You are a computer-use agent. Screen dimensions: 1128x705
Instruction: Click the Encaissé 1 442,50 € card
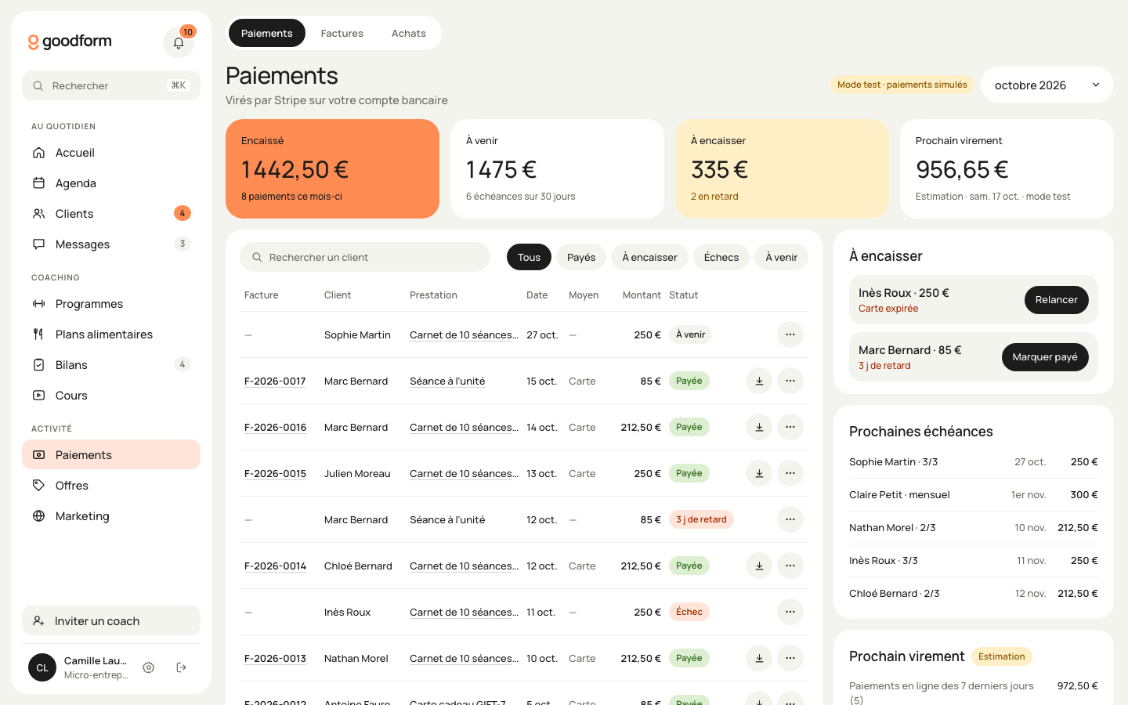[332, 168]
